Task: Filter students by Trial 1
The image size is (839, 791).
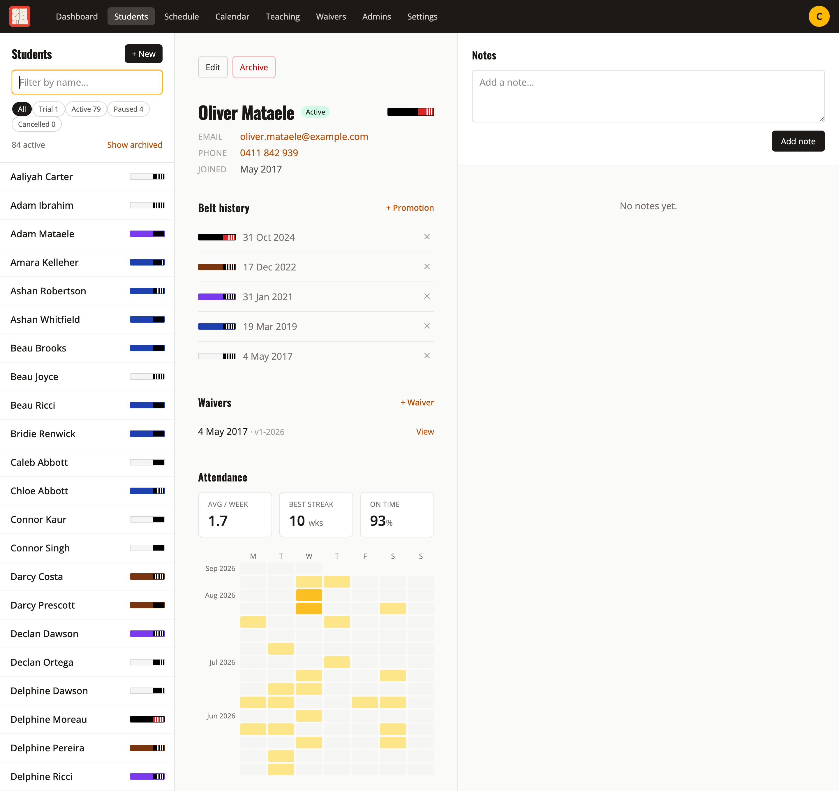Action: pyautogui.click(x=49, y=109)
